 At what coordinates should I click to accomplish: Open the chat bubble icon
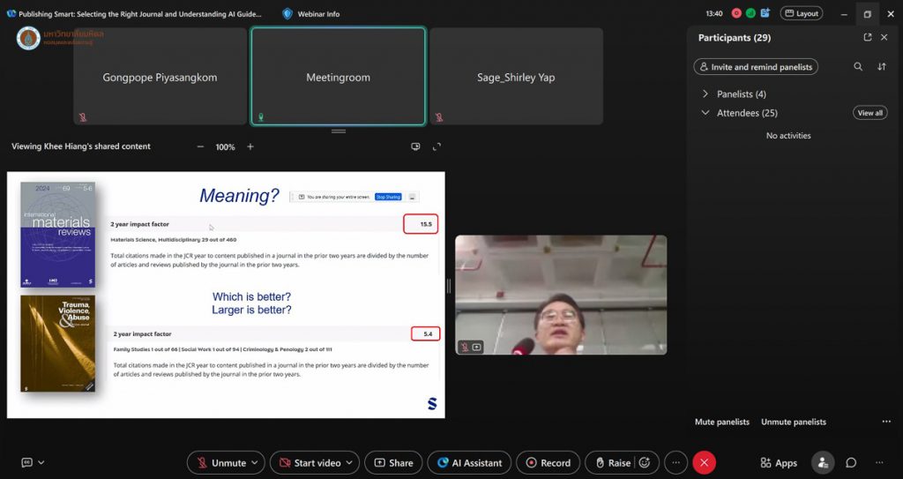[x=851, y=462]
